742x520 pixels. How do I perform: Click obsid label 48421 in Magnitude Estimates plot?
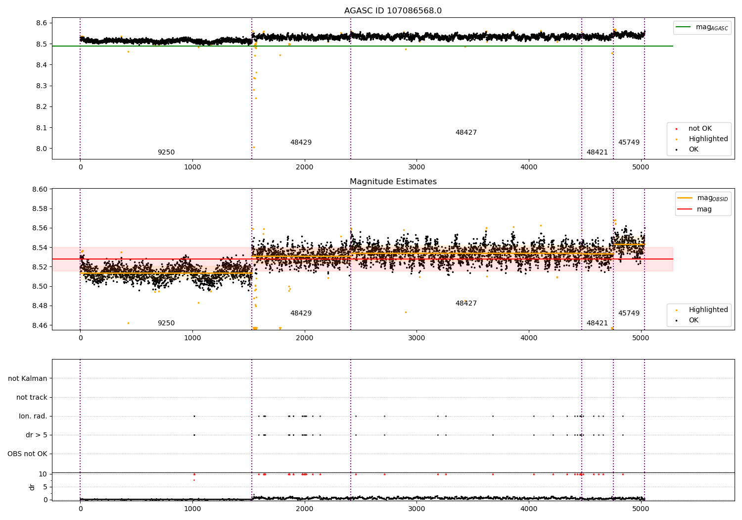click(597, 323)
